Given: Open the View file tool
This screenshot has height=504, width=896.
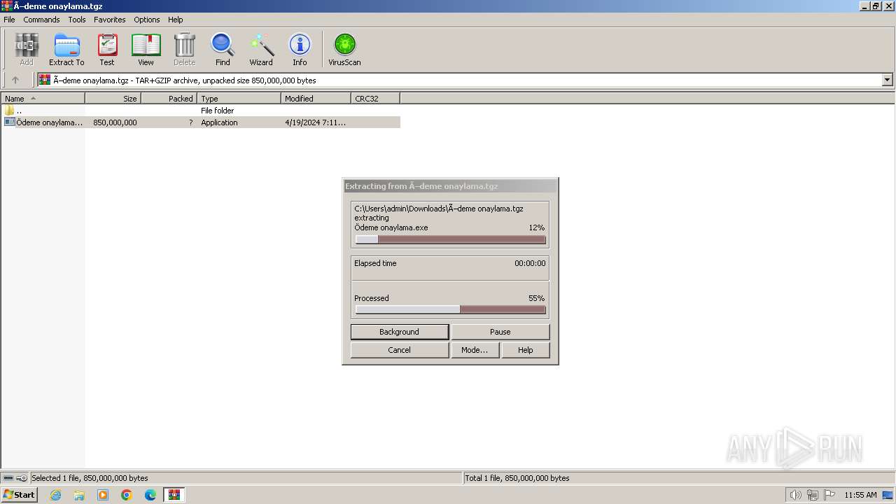Looking at the screenshot, I should [x=146, y=50].
